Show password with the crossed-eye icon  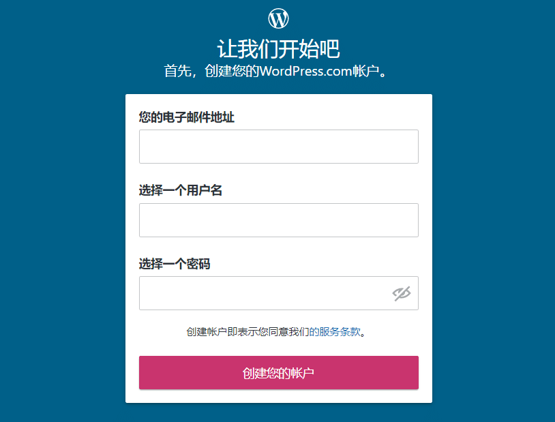point(402,293)
